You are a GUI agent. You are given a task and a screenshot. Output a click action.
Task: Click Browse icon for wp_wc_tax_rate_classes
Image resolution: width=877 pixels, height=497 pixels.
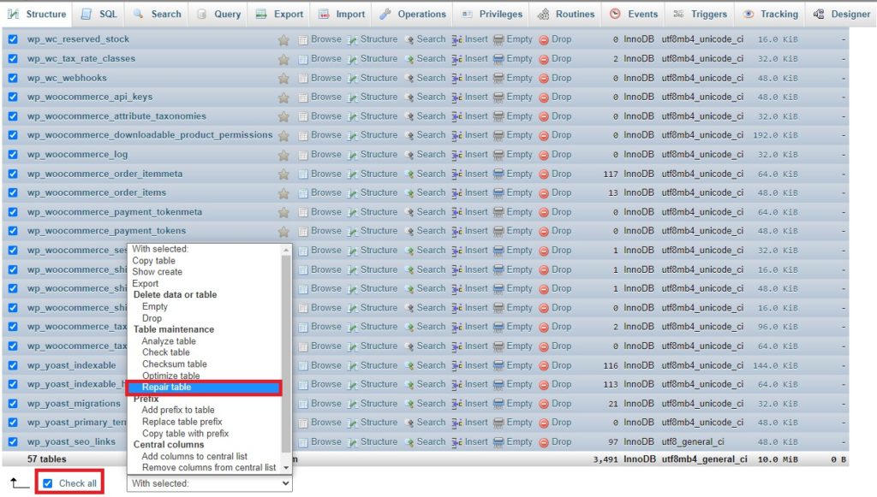[x=303, y=59]
